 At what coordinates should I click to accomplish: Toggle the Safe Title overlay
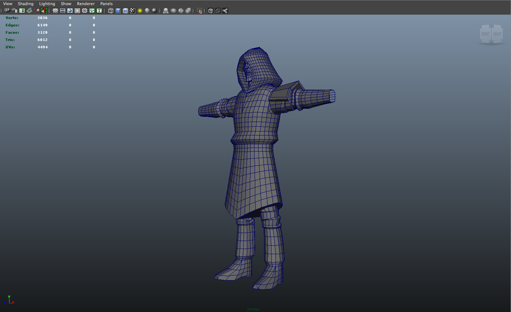[99, 11]
